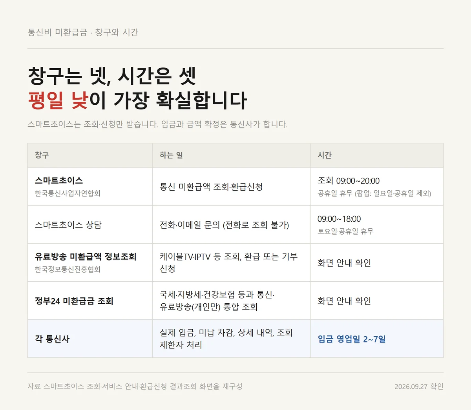The width and height of the screenshot is (471, 410).
Task: Click the breadcrumb text '통신비 미환급금 · 창구와 시간'
Action: click(83, 32)
